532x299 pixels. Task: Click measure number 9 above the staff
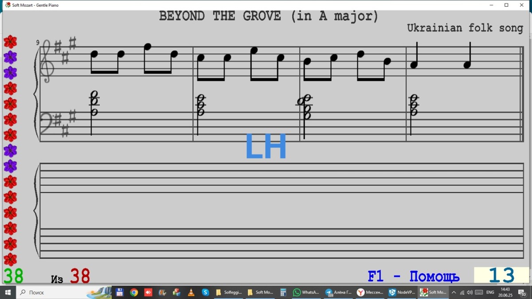point(38,43)
